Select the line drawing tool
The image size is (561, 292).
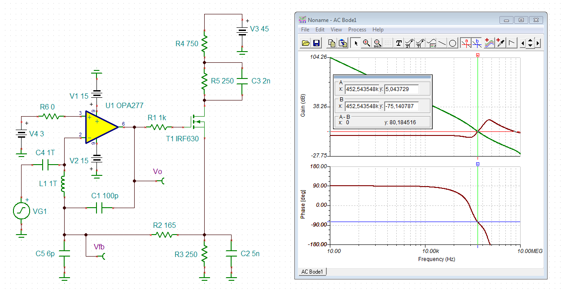(442, 43)
